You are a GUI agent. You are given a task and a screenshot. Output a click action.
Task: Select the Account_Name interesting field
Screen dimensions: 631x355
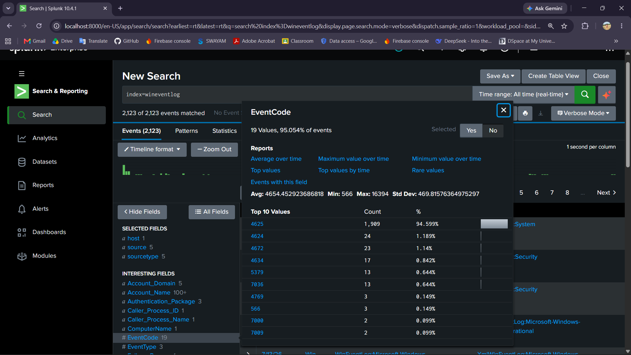[x=149, y=293]
